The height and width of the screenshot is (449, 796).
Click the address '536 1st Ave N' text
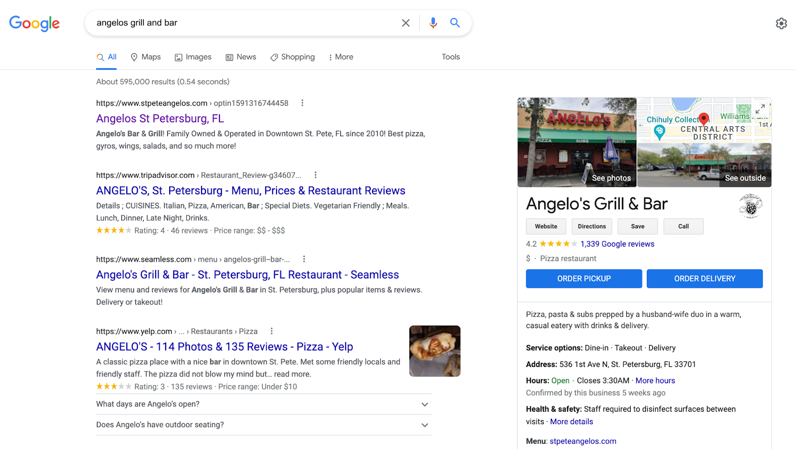click(x=627, y=364)
